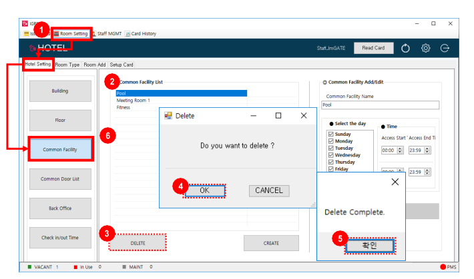This screenshot has width=474, height=279.
Task: Select the Floor sidebar button
Action: tap(60, 120)
